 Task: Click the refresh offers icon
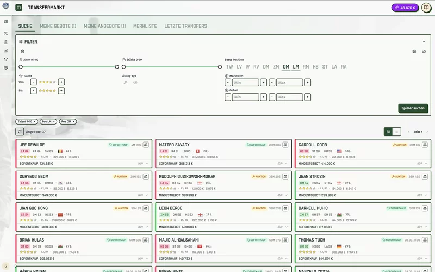(x=20, y=132)
